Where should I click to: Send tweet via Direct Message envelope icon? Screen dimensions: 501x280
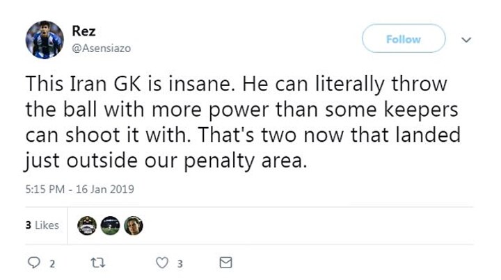[225, 263]
